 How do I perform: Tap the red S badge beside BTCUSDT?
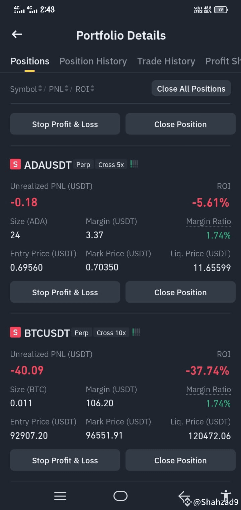click(x=15, y=332)
